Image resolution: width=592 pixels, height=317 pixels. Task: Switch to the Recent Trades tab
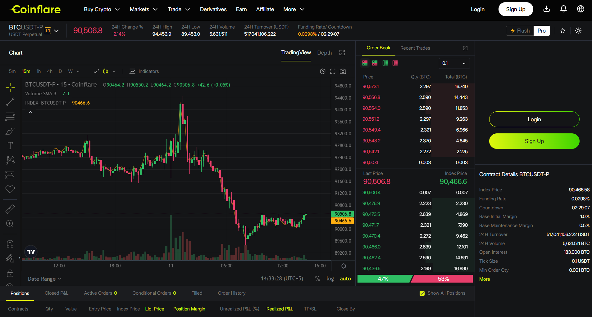click(x=415, y=48)
